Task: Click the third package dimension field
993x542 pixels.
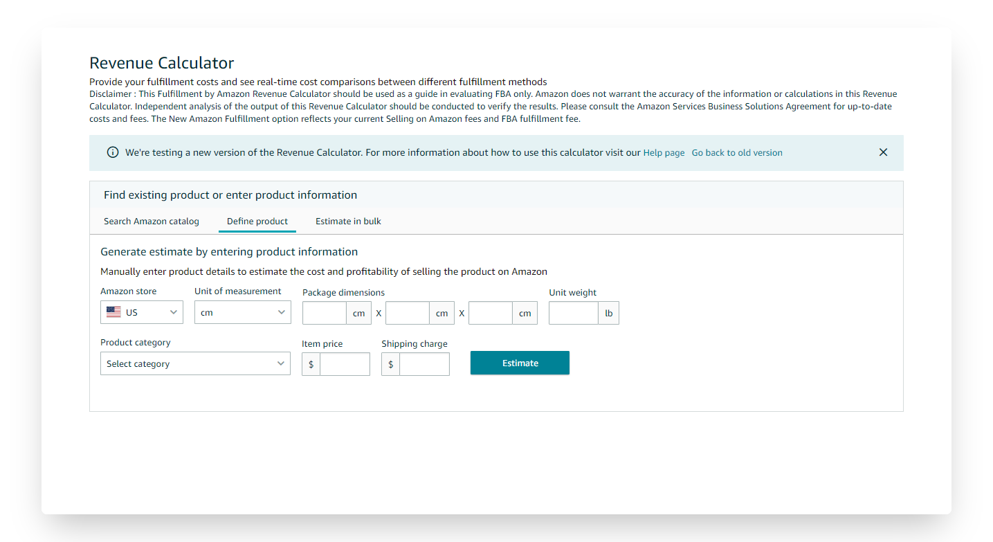Action: [490, 312]
